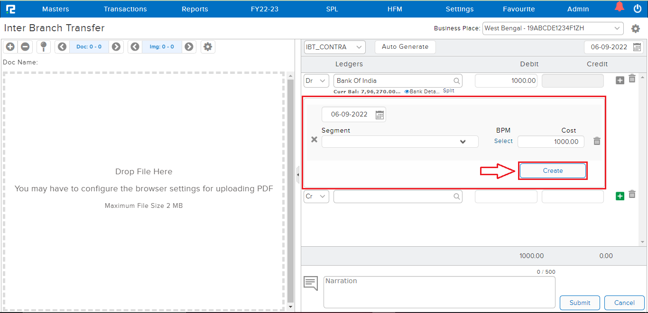Delete the Bank Of India ledger row
The height and width of the screenshot is (313, 648).
tap(632, 79)
